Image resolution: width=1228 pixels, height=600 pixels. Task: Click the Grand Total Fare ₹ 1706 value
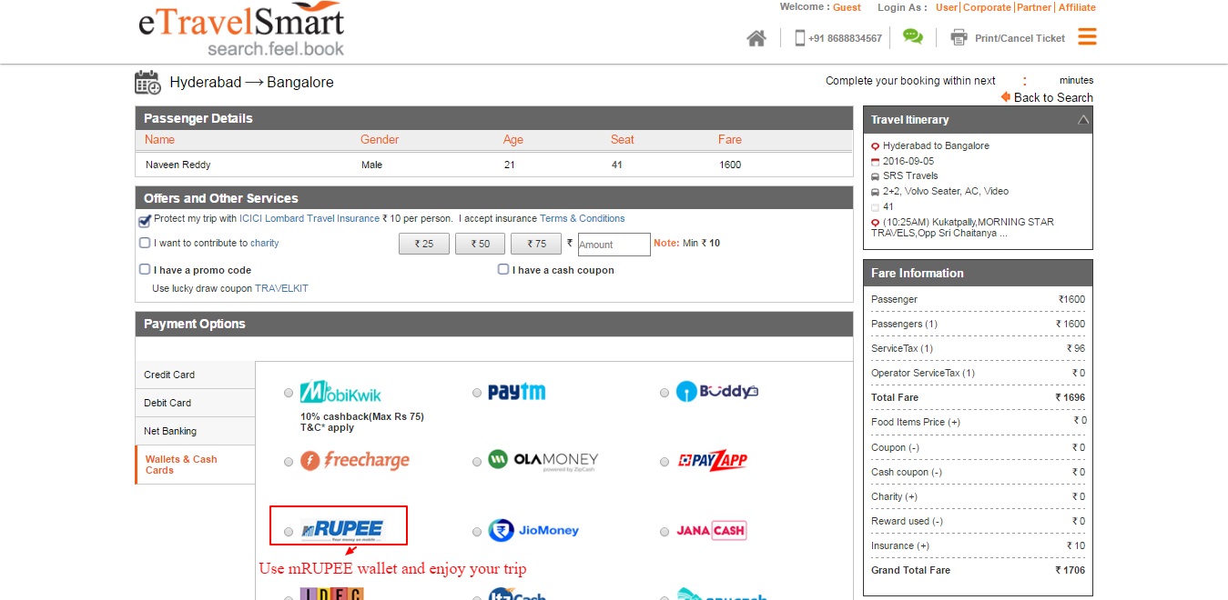1071,570
